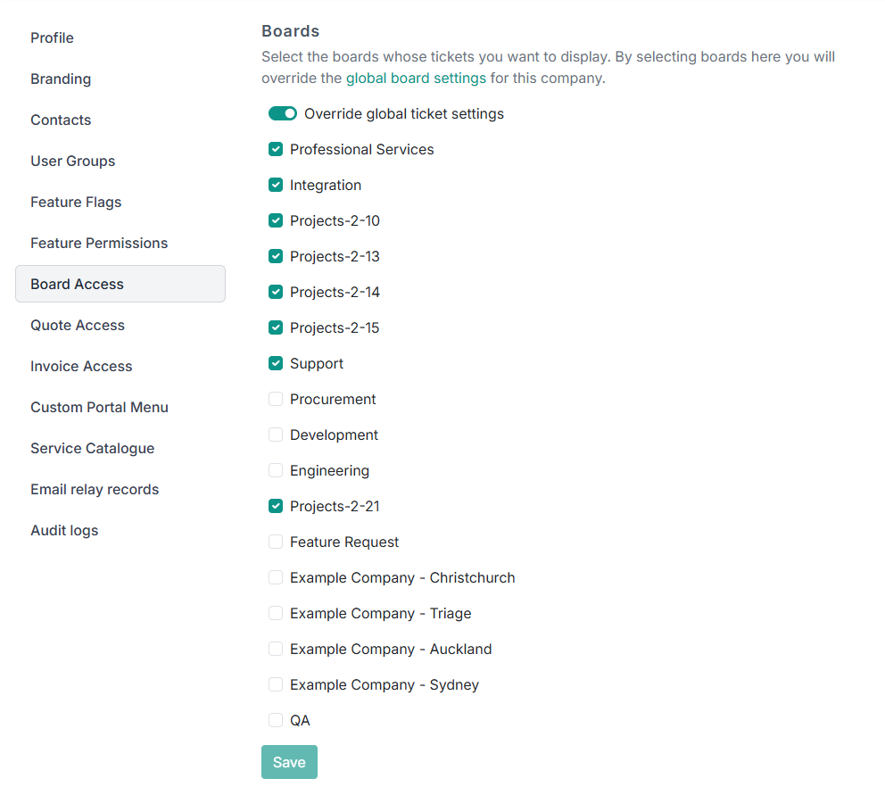Image resolution: width=885 pixels, height=795 pixels.
Task: Open the Profile settings section
Action: (x=52, y=37)
